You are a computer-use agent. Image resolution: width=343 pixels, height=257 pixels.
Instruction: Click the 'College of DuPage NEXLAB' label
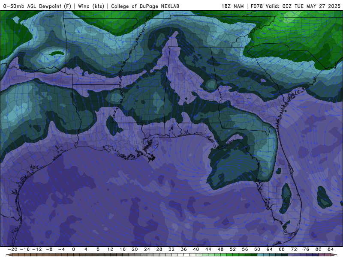coord(145,6)
